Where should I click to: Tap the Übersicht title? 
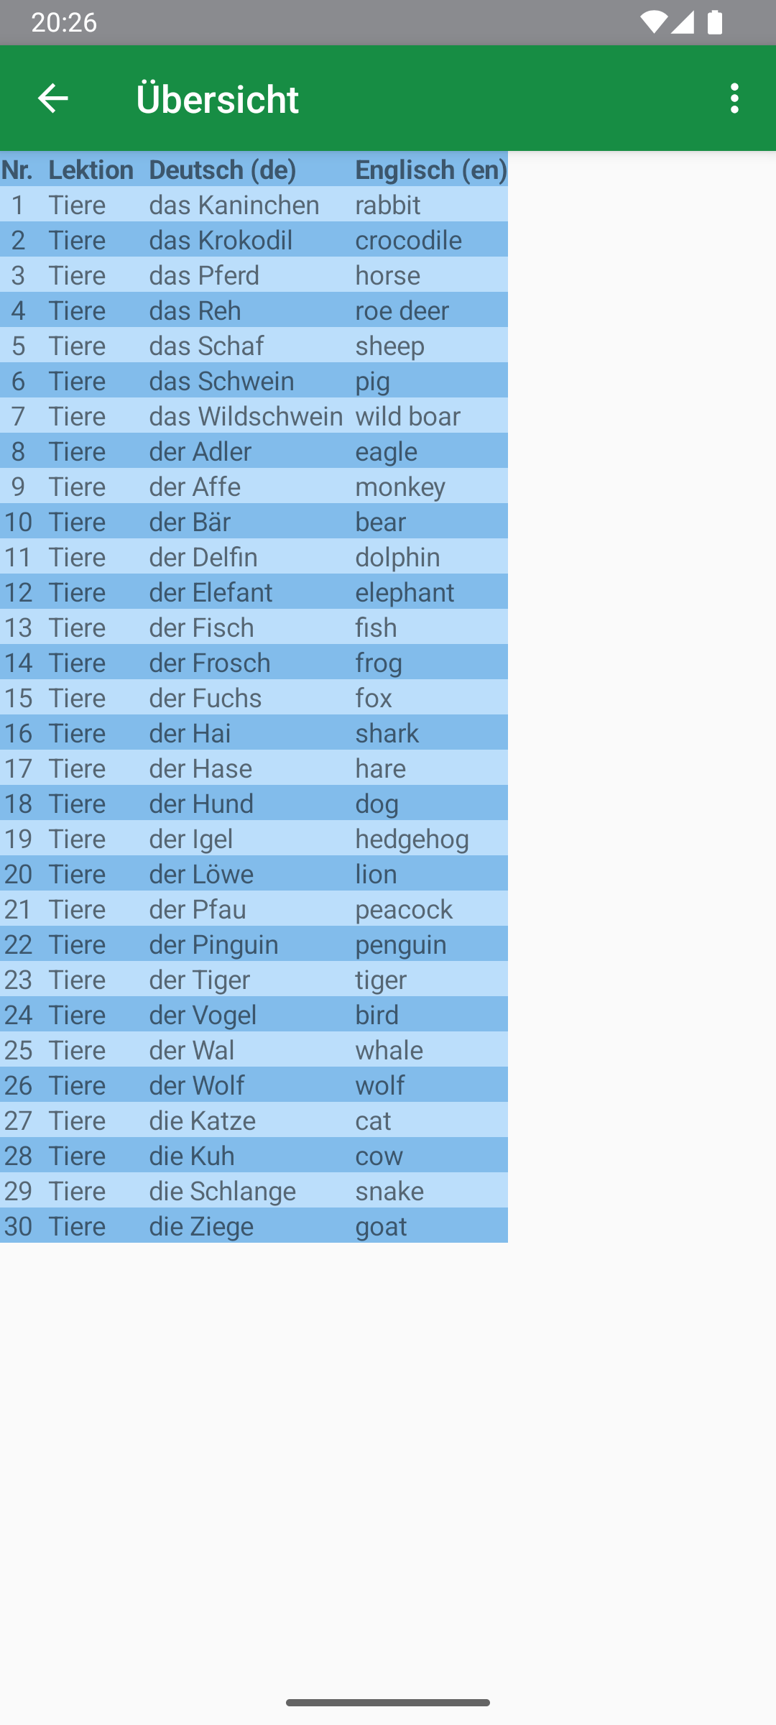217,98
